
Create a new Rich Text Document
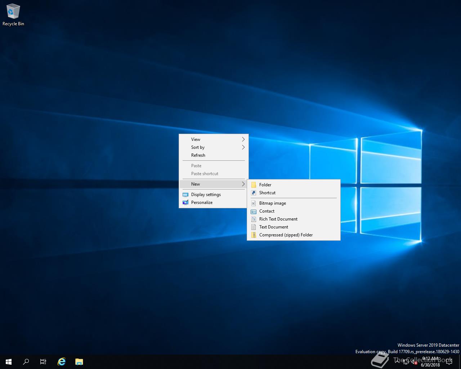click(294, 219)
